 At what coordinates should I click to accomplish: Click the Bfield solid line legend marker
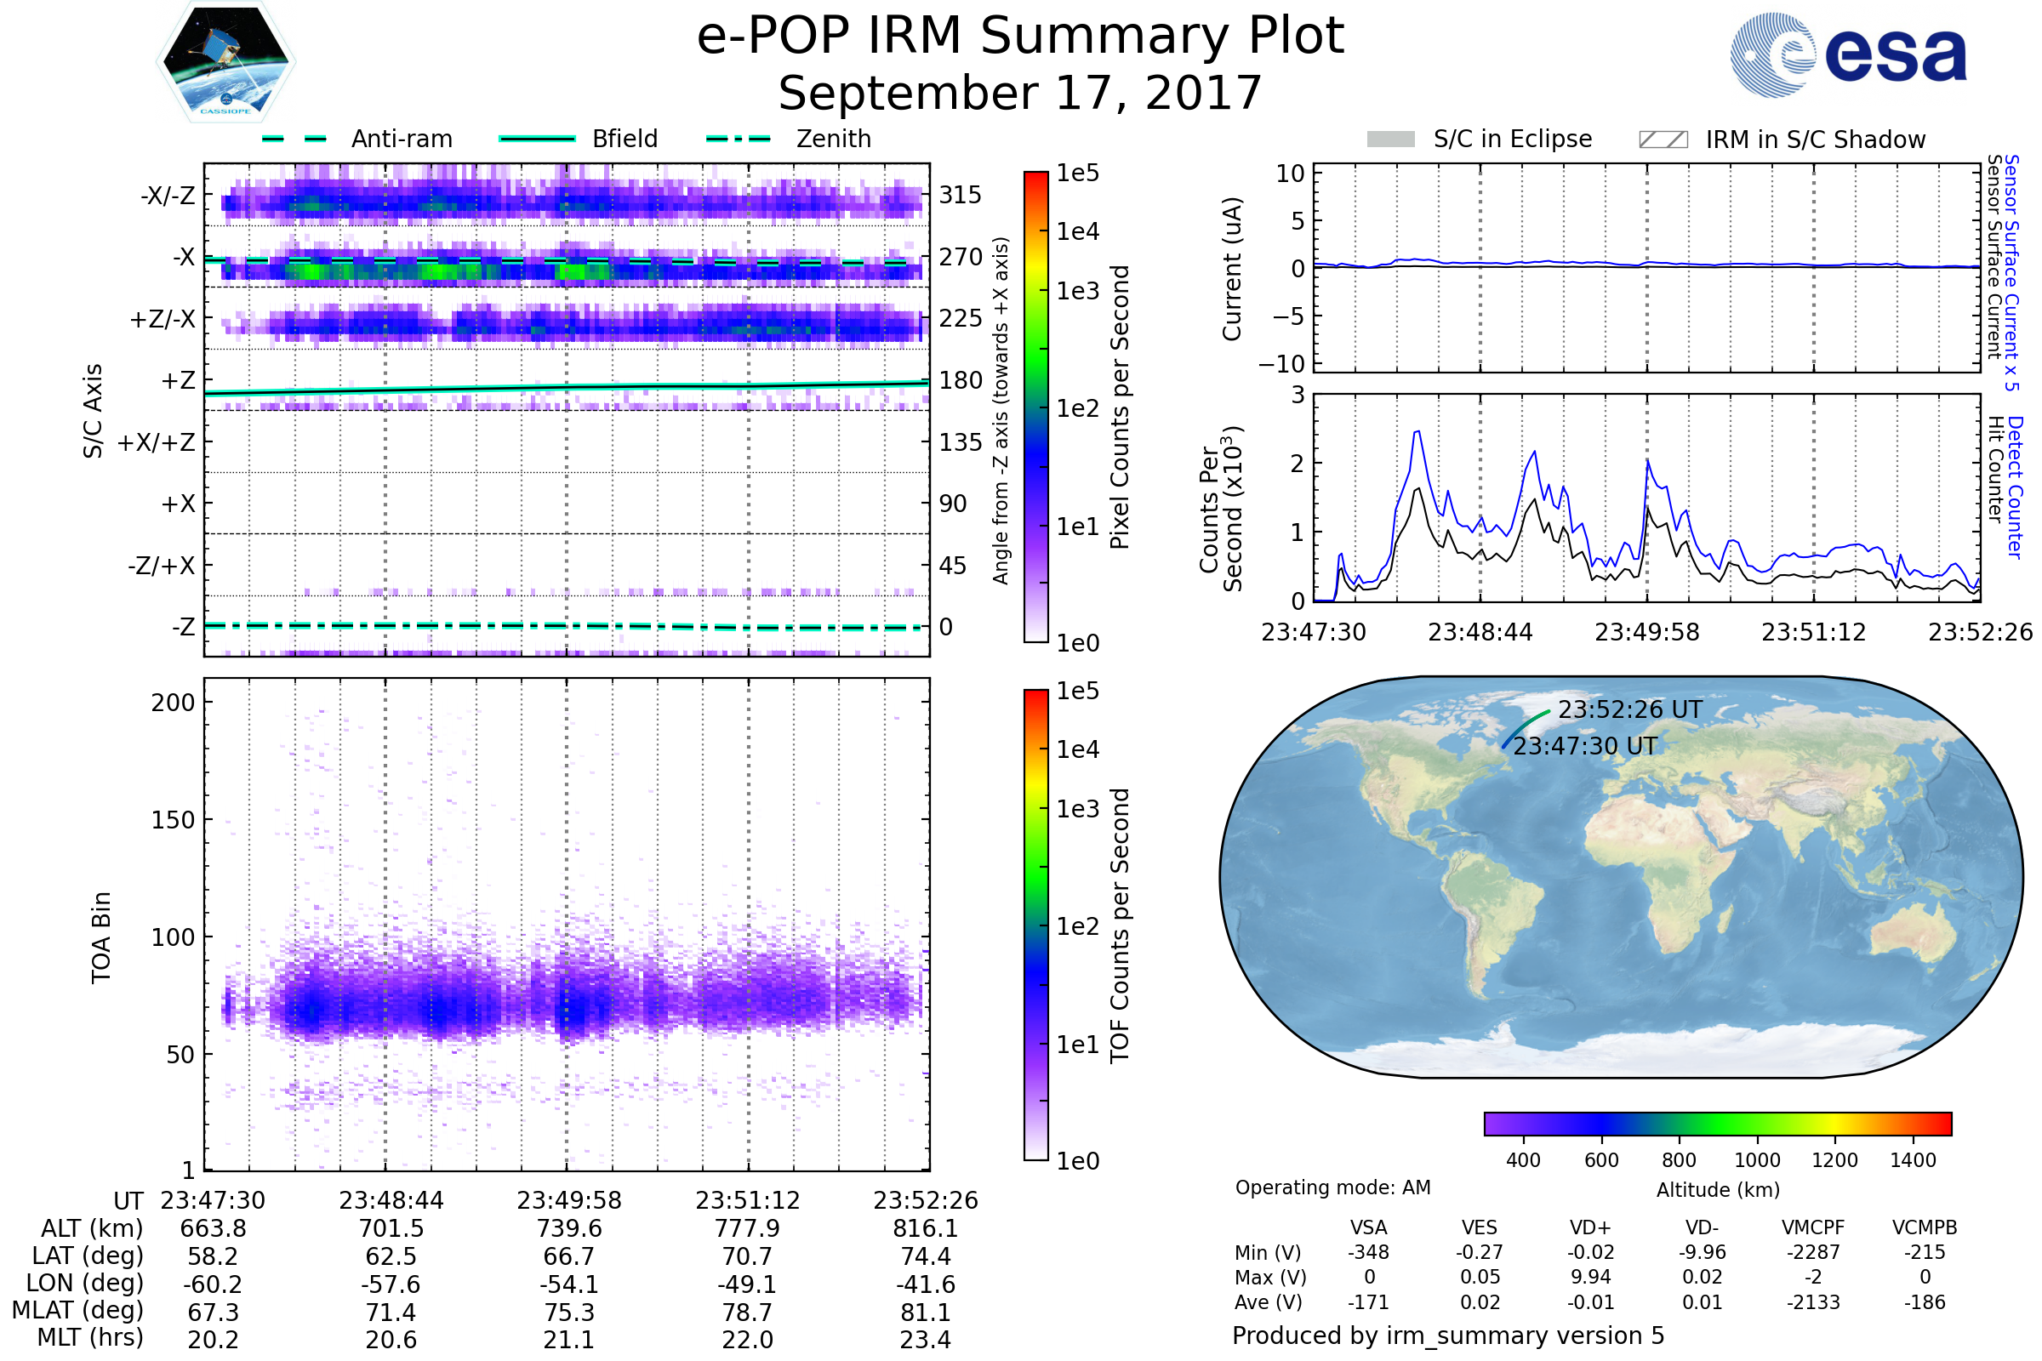pyautogui.click(x=537, y=139)
